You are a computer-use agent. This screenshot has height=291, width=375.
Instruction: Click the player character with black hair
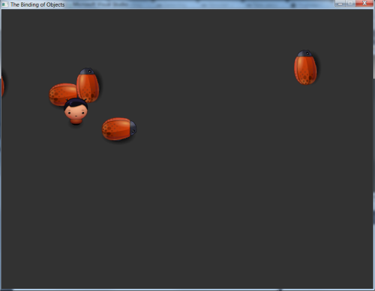[76, 111]
